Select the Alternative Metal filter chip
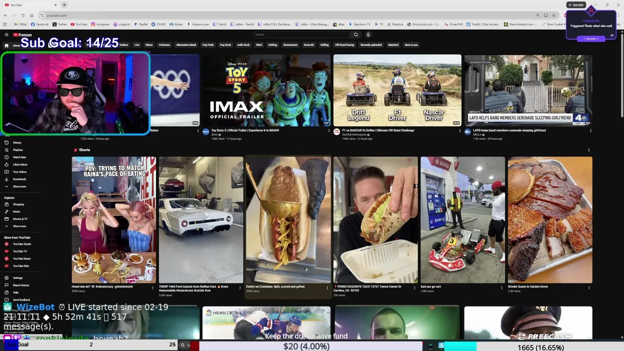Image resolution: width=624 pixels, height=351 pixels. pos(186,45)
